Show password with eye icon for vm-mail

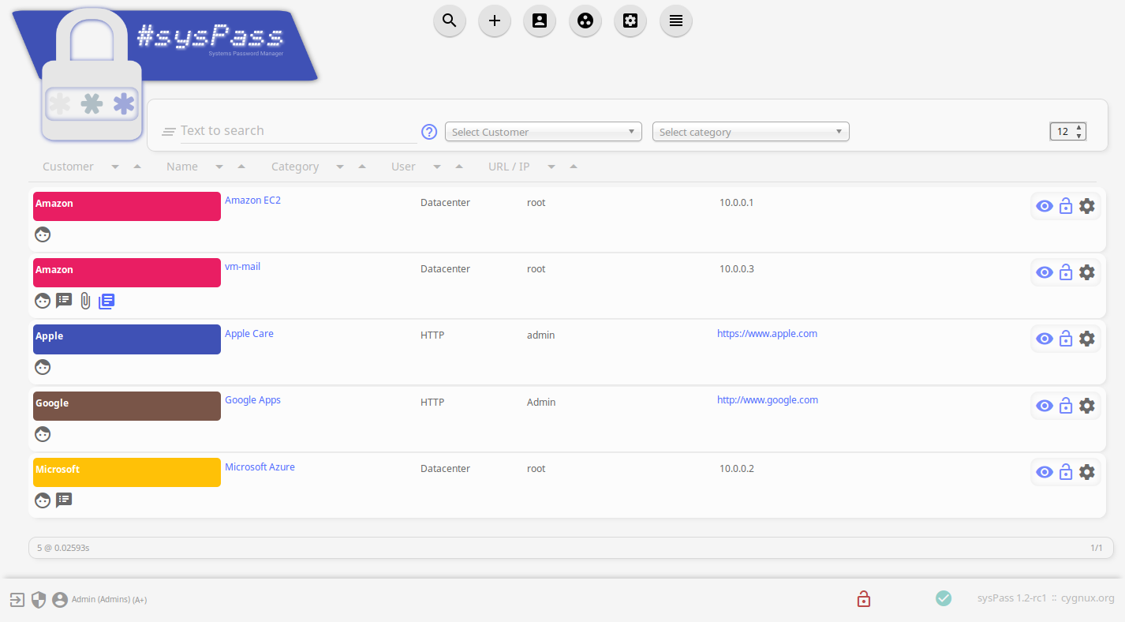click(x=1045, y=272)
